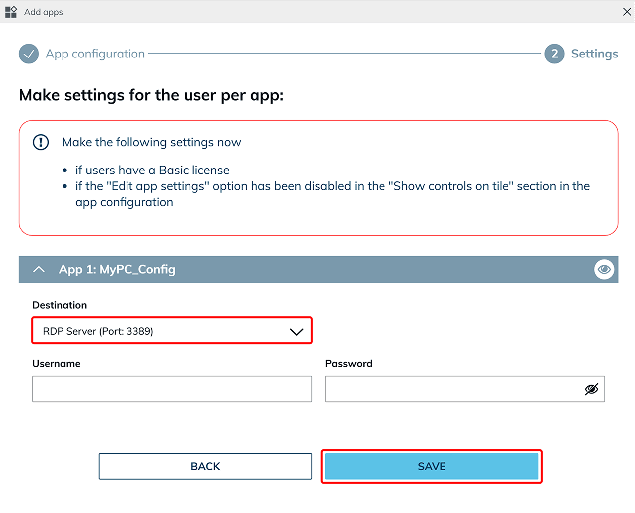Select the Settings step label
This screenshot has width=635, height=513.
point(594,54)
